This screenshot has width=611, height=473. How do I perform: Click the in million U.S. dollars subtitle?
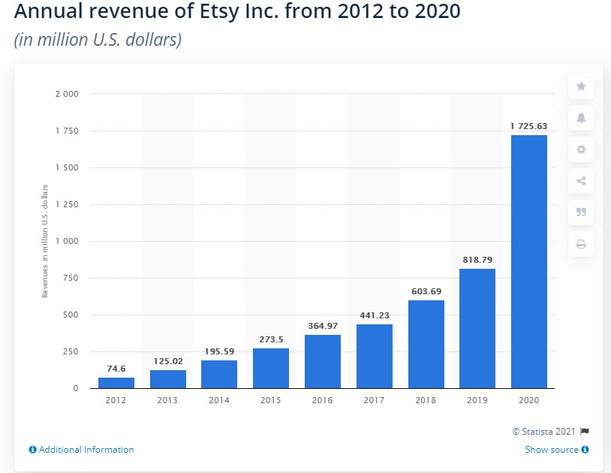coord(98,40)
